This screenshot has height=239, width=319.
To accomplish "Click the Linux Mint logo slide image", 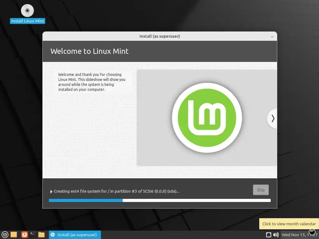I will click(x=207, y=118).
